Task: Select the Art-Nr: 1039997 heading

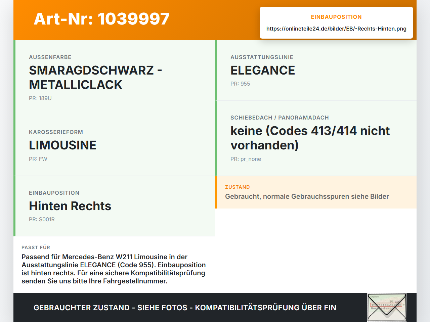Action: tap(101, 19)
